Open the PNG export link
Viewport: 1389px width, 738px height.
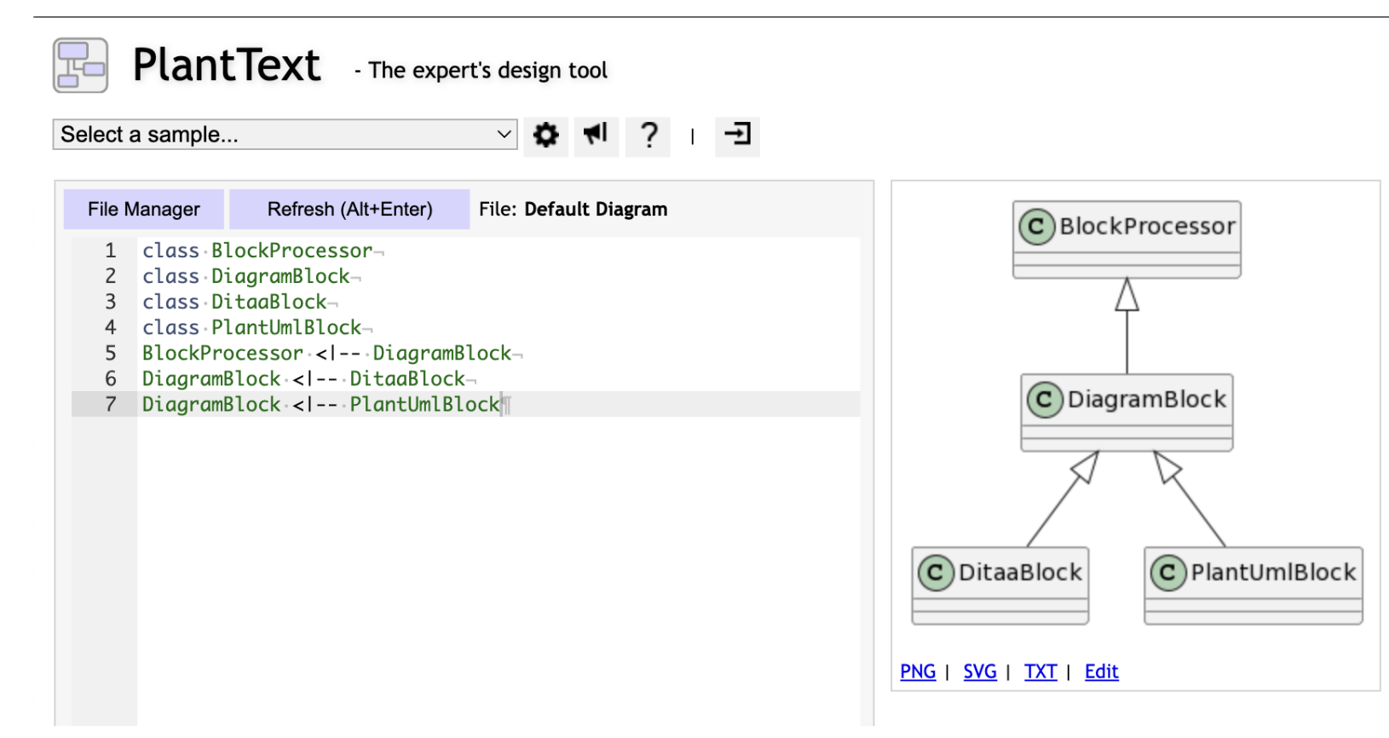click(x=918, y=672)
